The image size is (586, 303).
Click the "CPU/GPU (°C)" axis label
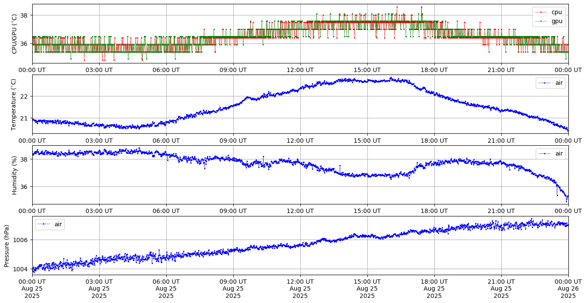(15, 34)
